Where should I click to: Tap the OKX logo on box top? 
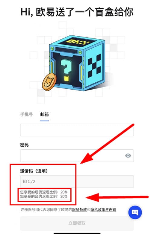[x=77, y=41]
